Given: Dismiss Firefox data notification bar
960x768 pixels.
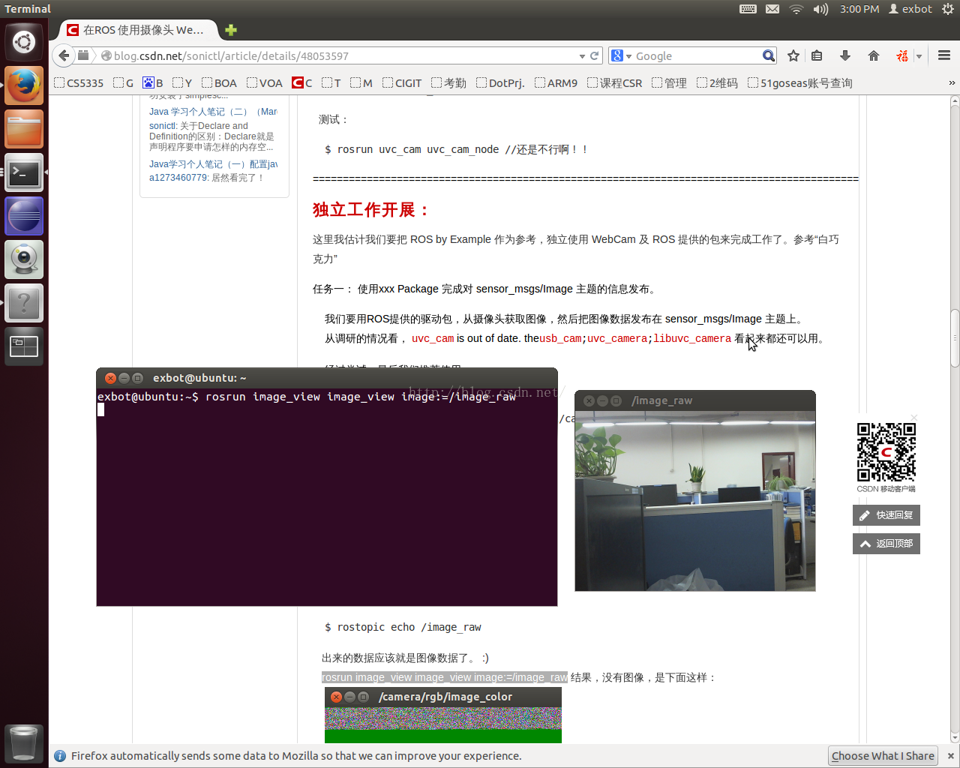Looking at the screenshot, I should tap(950, 756).
